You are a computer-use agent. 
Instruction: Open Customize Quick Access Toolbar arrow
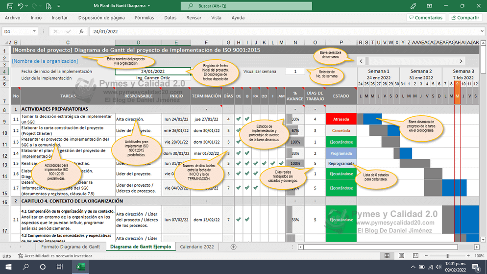(x=59, y=6)
